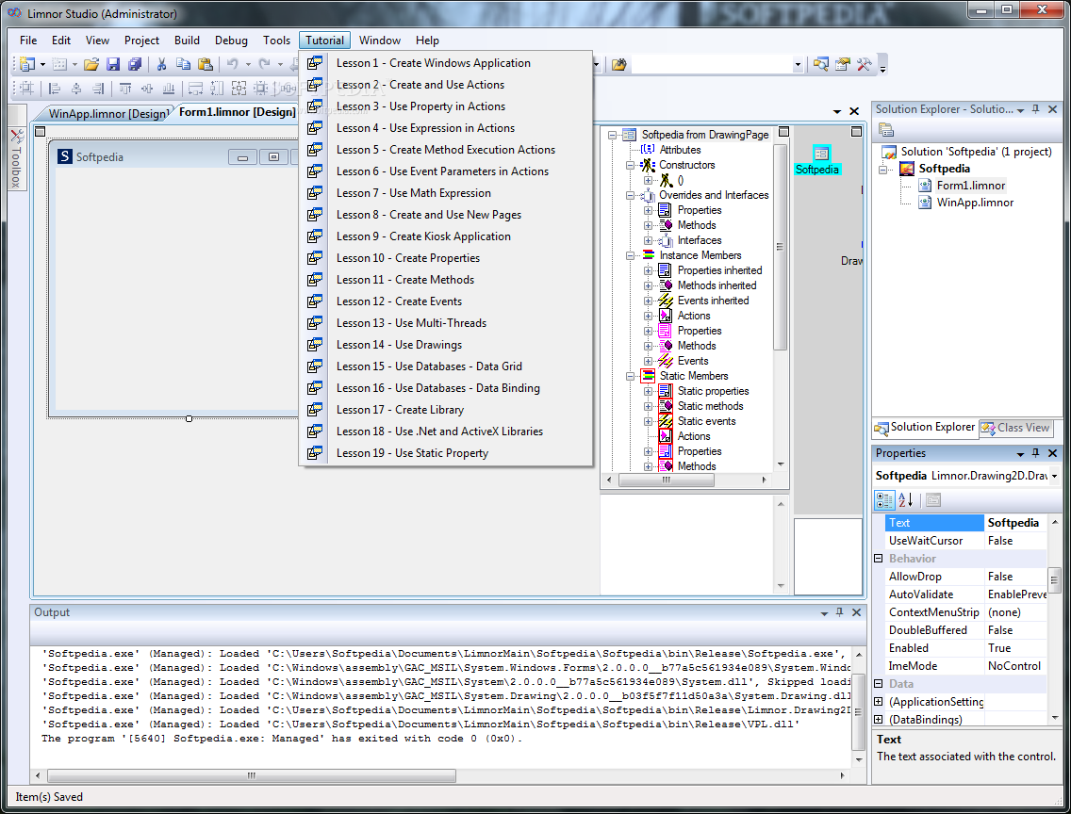This screenshot has height=814, width=1071.
Task: Click the Align Middles layout icon
Action: (147, 88)
